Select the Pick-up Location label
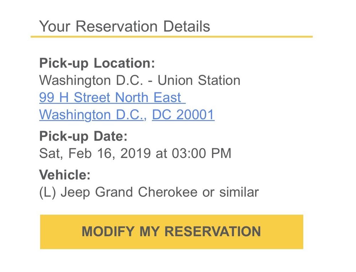This screenshot has height=272, width=356. 97,63
